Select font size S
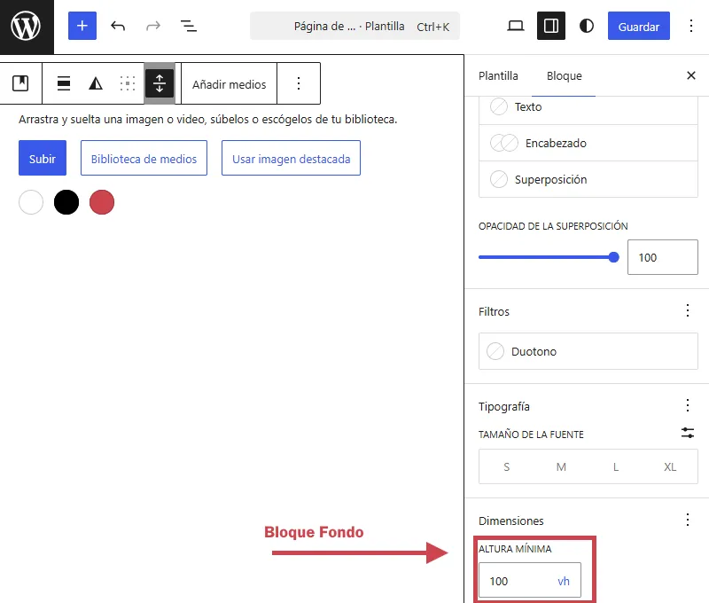Viewport: 709px width, 603px height. pyautogui.click(x=506, y=466)
